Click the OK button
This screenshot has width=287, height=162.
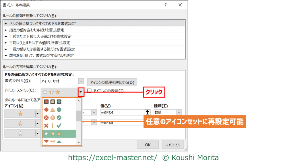tap(148, 145)
